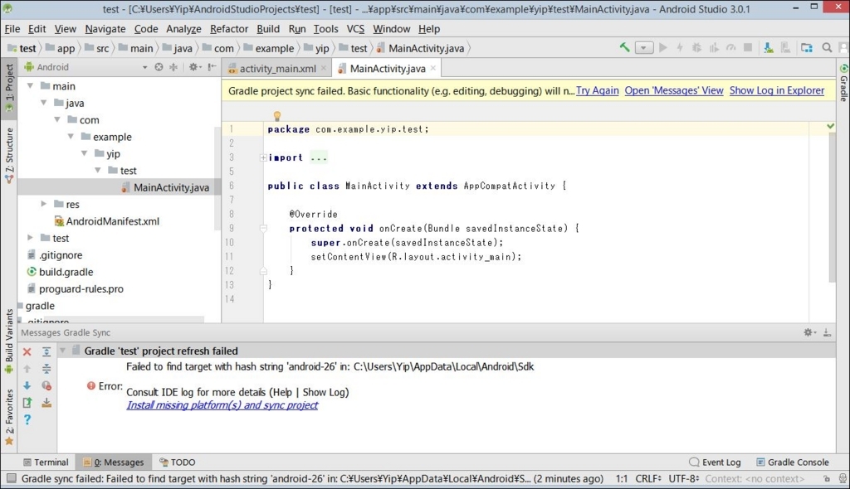Open Messages panel gear settings
Screen dimensions: 850x489
click(809, 332)
